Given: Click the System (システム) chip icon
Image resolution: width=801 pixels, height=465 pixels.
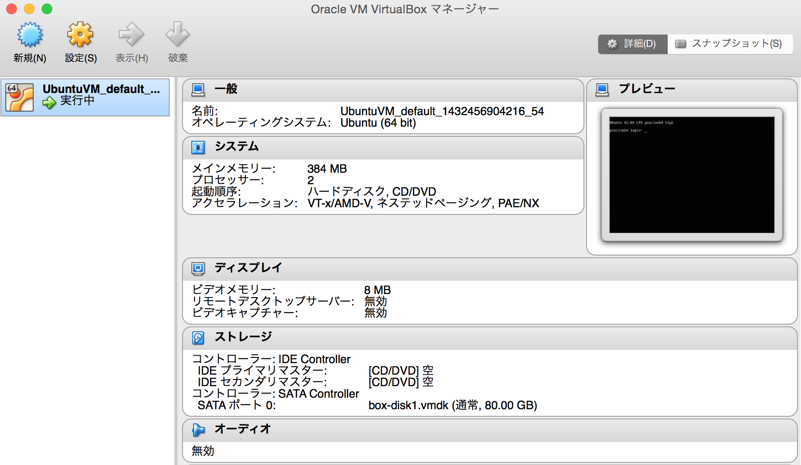Looking at the screenshot, I should [x=198, y=147].
